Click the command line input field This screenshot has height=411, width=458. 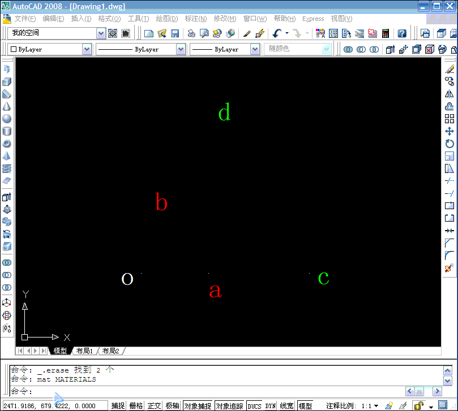coord(215,391)
